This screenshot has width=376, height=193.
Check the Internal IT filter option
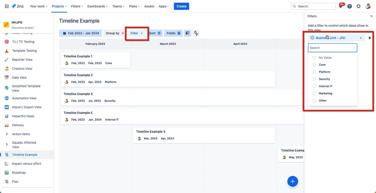coord(314,86)
